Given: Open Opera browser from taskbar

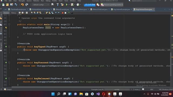Looking at the screenshot, I should [x=104, y=94].
